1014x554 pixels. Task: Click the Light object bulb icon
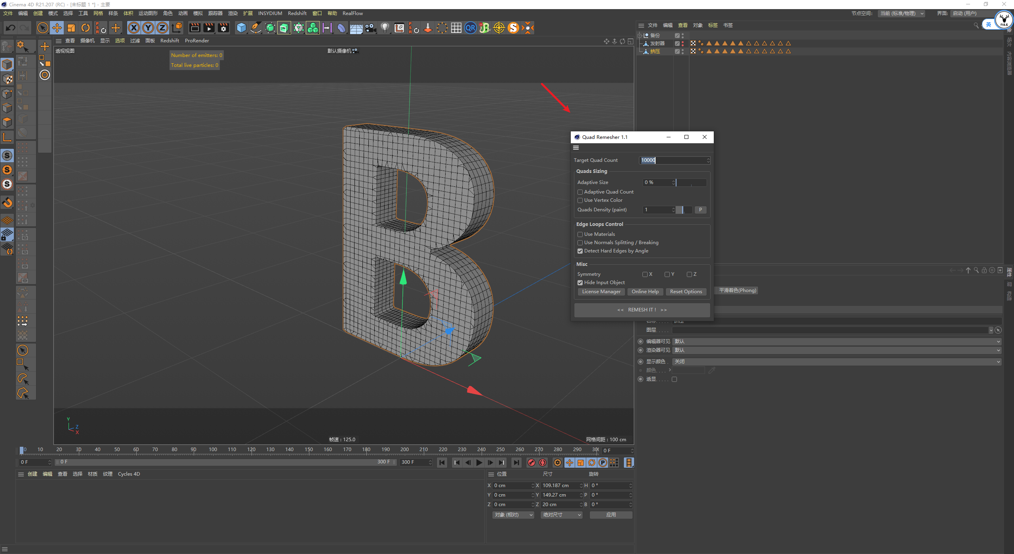385,28
